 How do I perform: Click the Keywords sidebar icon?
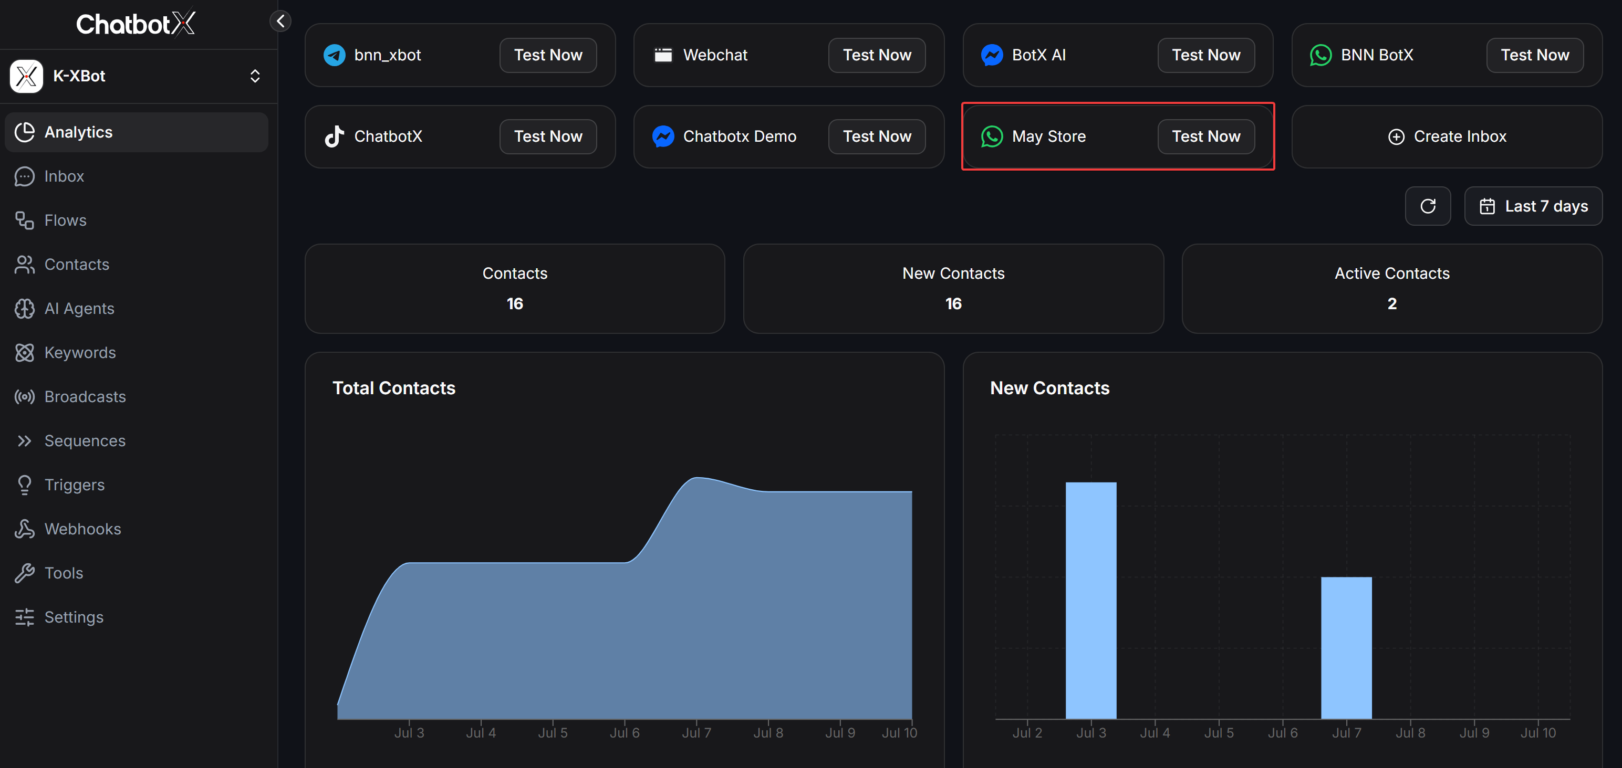[x=25, y=353]
